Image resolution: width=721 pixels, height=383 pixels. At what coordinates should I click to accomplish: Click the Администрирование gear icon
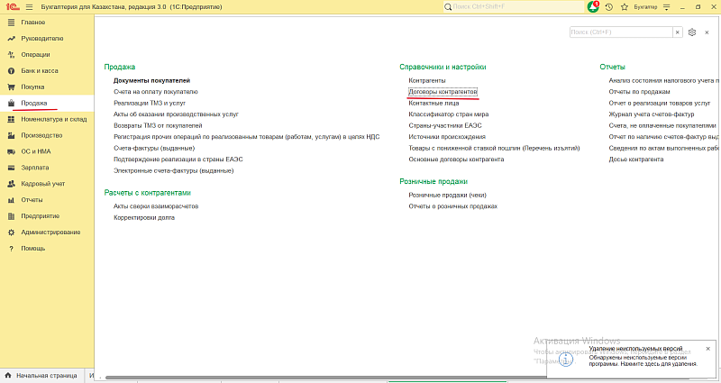click(x=12, y=233)
